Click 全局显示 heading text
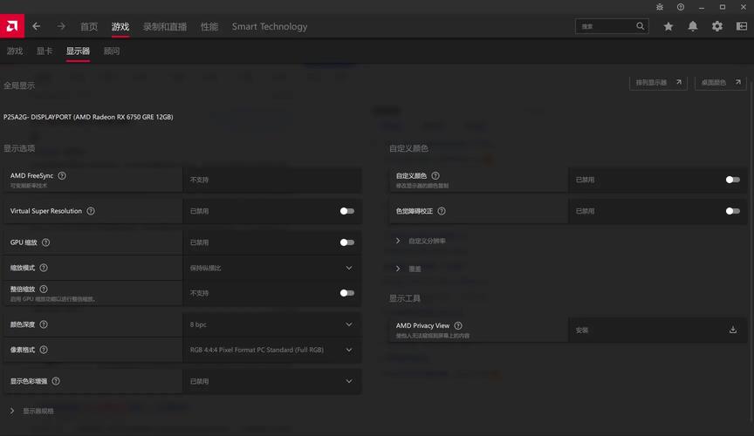The image size is (754, 436). (x=19, y=85)
